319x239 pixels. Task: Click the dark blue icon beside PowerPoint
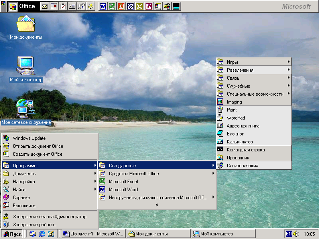click(x=130, y=6)
